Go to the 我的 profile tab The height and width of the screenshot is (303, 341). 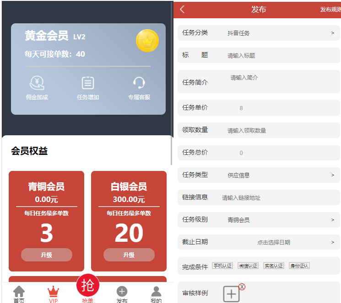pos(156,294)
